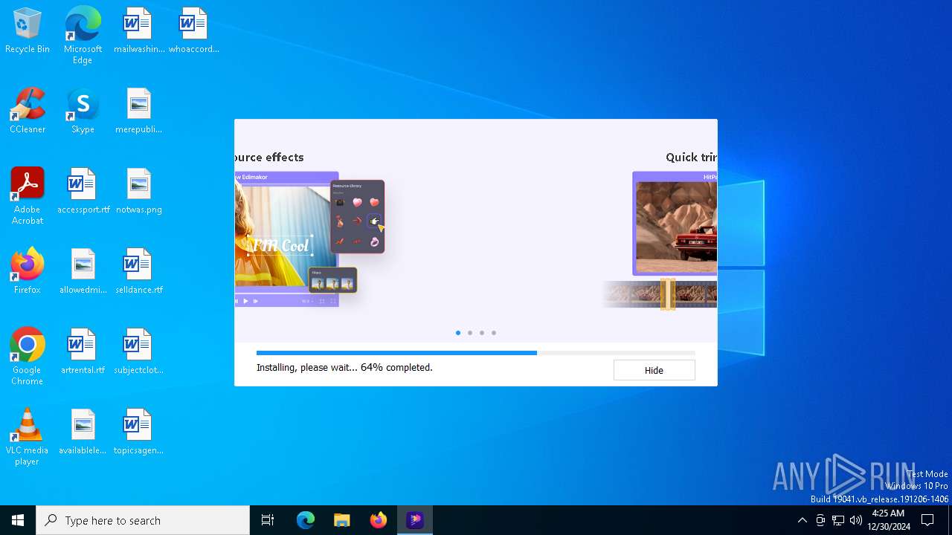The image size is (952, 535).
Task: Click Hide button in installer
Action: coord(654,370)
